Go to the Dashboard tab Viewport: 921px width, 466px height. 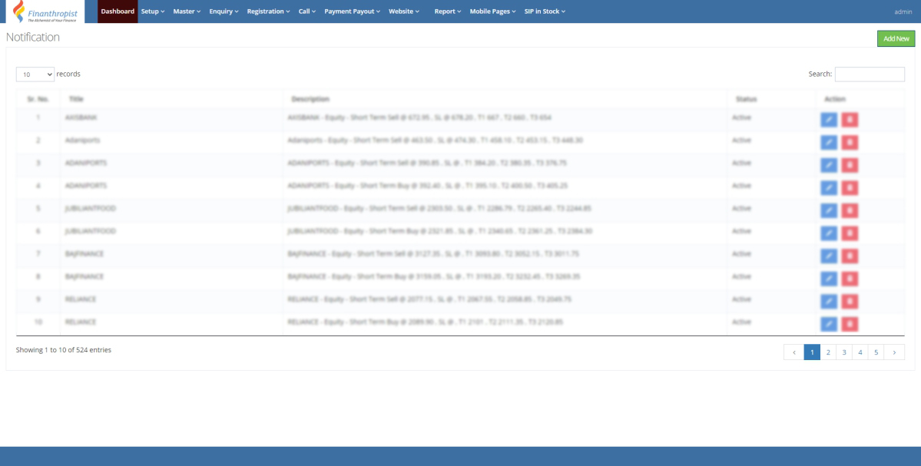pyautogui.click(x=118, y=12)
